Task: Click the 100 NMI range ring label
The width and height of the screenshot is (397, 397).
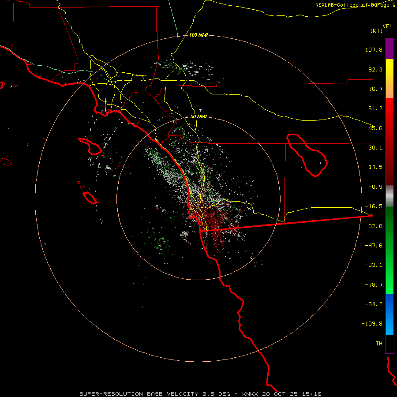Action: click(198, 35)
